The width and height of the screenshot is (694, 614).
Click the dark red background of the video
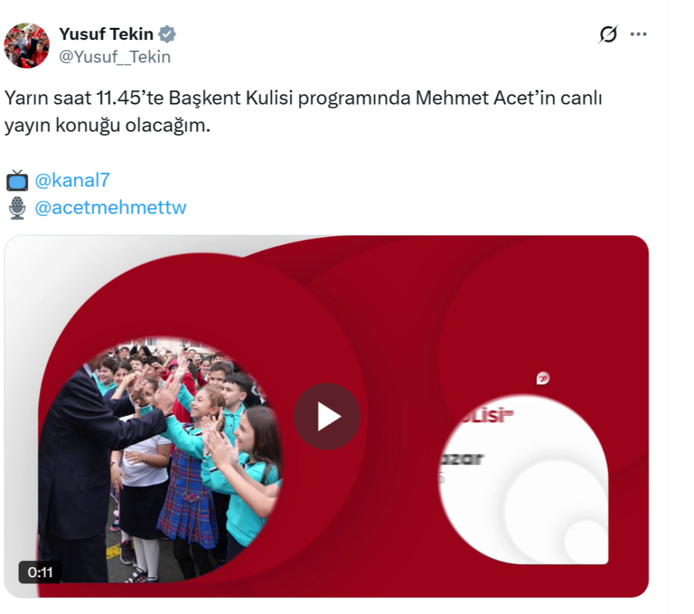(399, 310)
